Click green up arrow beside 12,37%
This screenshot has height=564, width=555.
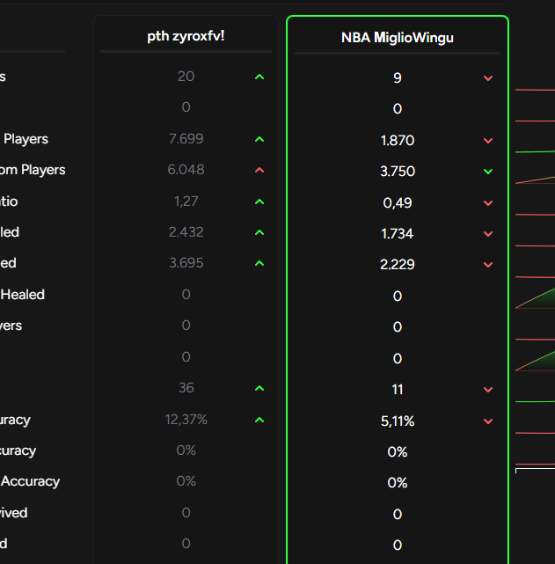[259, 420]
